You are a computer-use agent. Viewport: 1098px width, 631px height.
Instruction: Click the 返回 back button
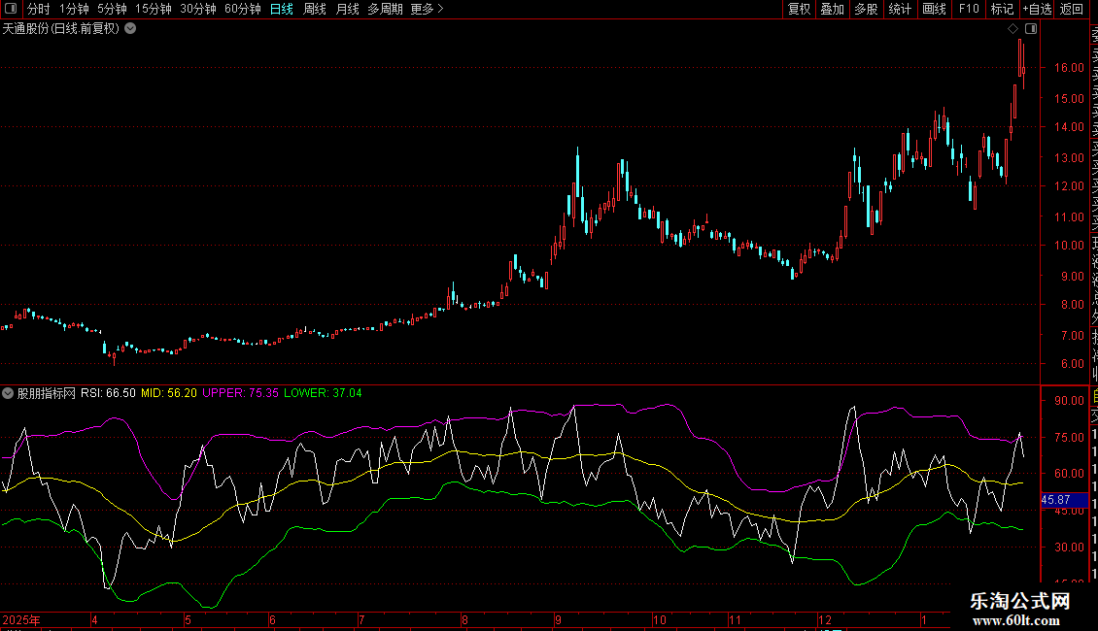(1072, 9)
